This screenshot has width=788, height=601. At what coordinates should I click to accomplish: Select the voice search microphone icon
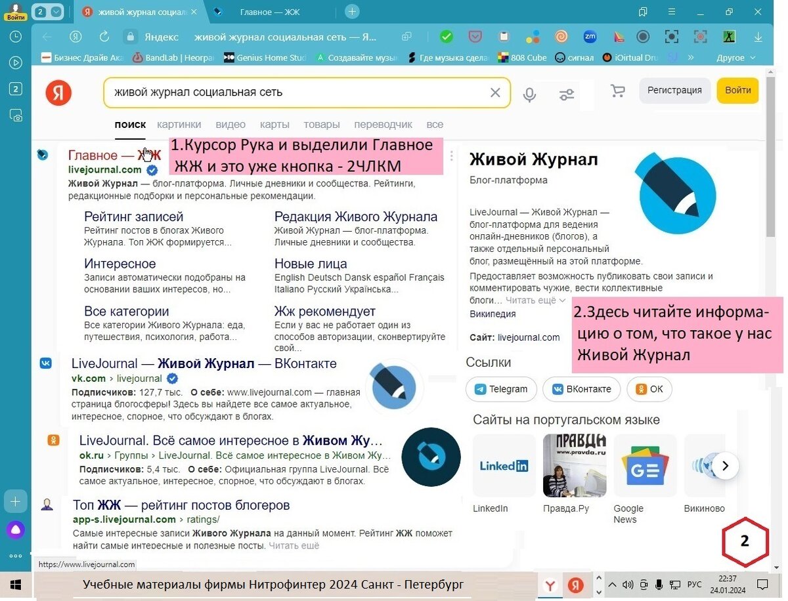coord(529,93)
